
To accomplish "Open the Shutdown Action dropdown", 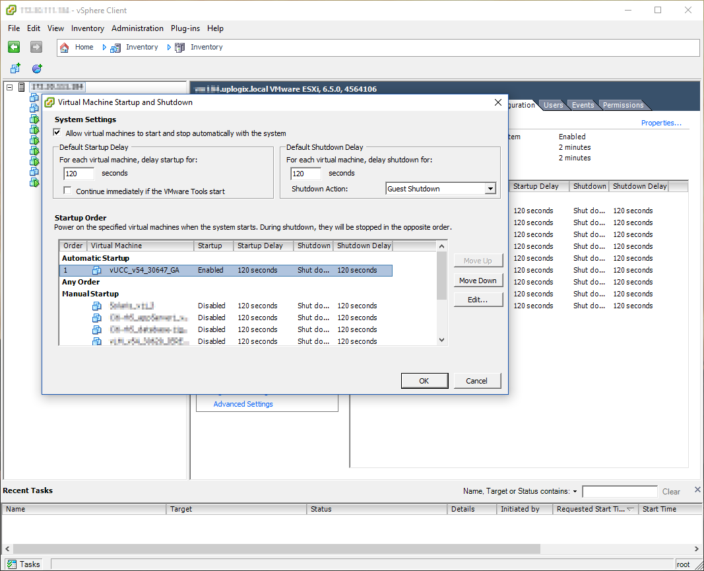I will click(490, 189).
